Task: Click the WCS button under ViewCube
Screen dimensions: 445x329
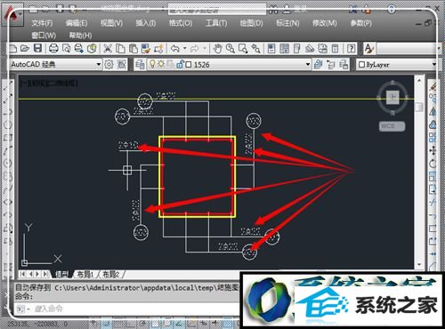Action: coord(392,126)
